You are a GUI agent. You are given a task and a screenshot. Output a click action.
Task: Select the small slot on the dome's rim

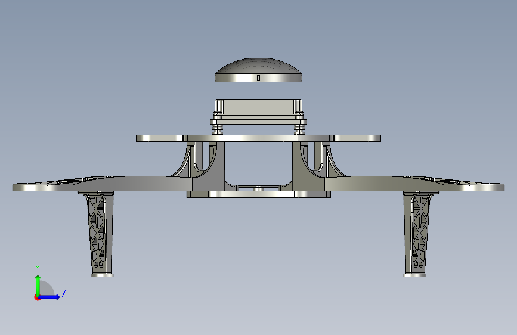(x=258, y=78)
